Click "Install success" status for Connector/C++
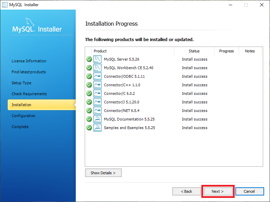270x202 pixels. 195,85
